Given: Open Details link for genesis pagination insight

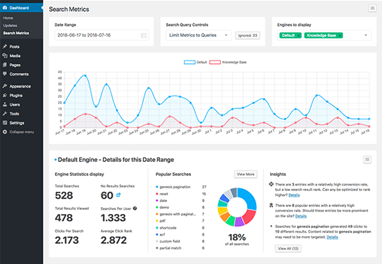Looking at the screenshot, I should coord(332,237).
